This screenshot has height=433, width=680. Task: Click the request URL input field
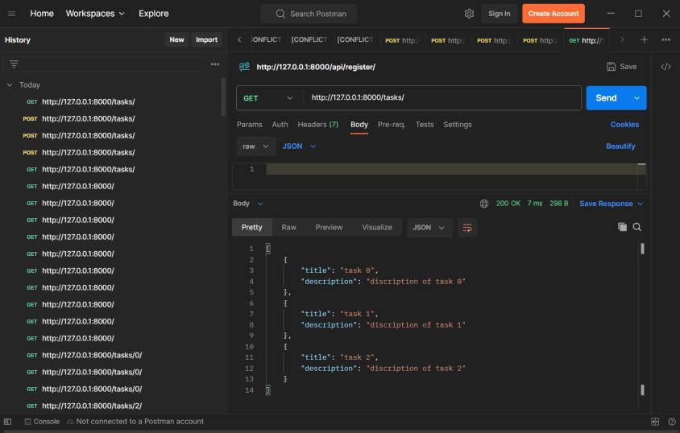coord(442,98)
